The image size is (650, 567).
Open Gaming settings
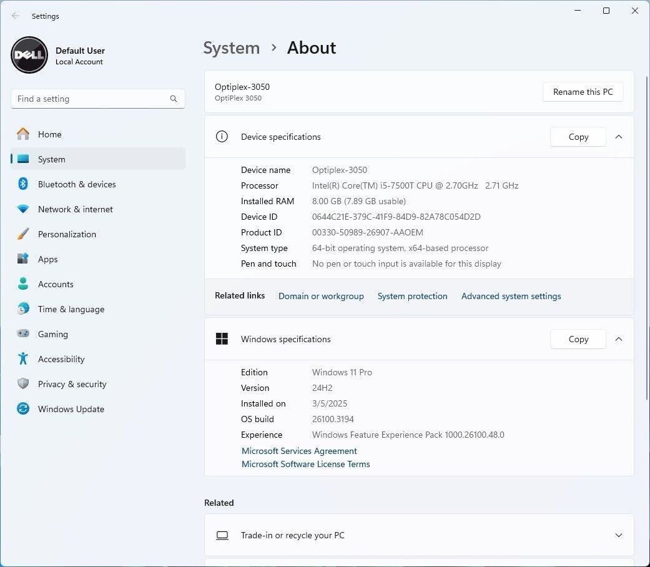[x=98, y=333]
